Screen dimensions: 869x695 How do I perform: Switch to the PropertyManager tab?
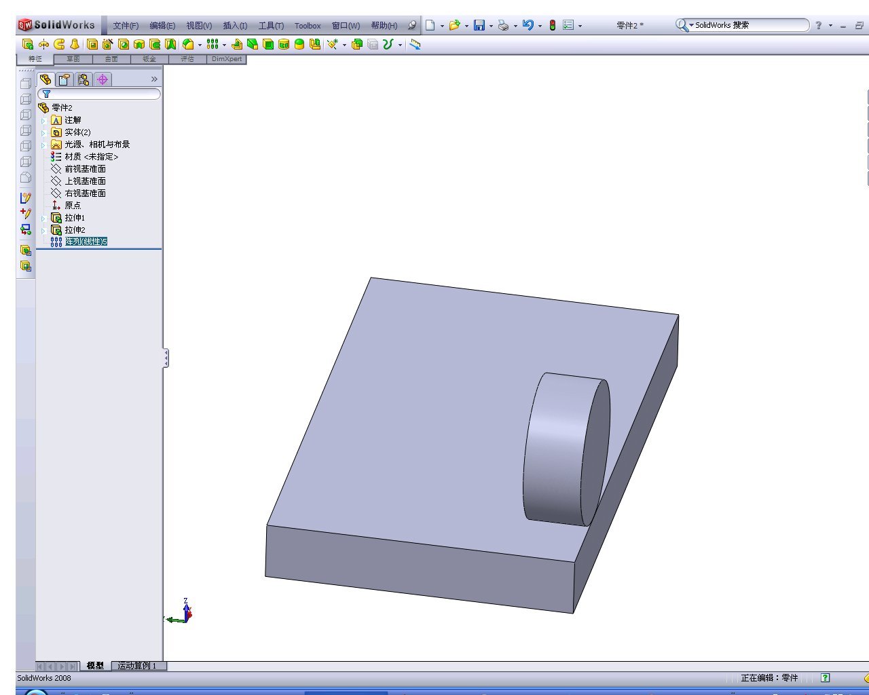pos(64,79)
